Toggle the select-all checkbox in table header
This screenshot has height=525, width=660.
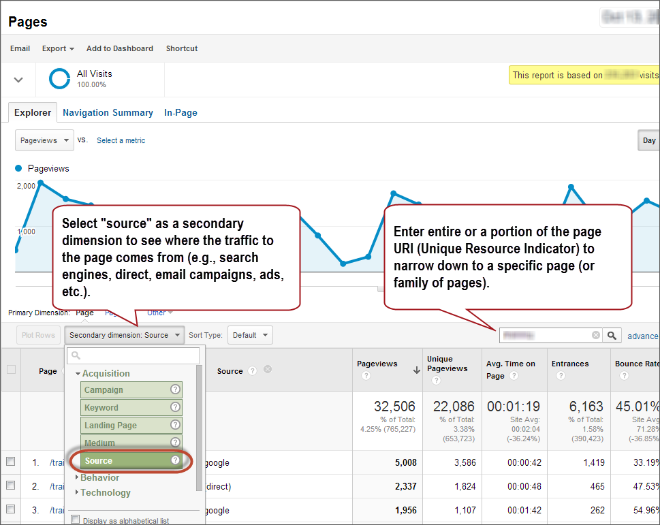[x=11, y=370]
